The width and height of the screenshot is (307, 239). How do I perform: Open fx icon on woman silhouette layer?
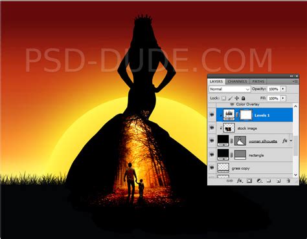click(x=285, y=141)
